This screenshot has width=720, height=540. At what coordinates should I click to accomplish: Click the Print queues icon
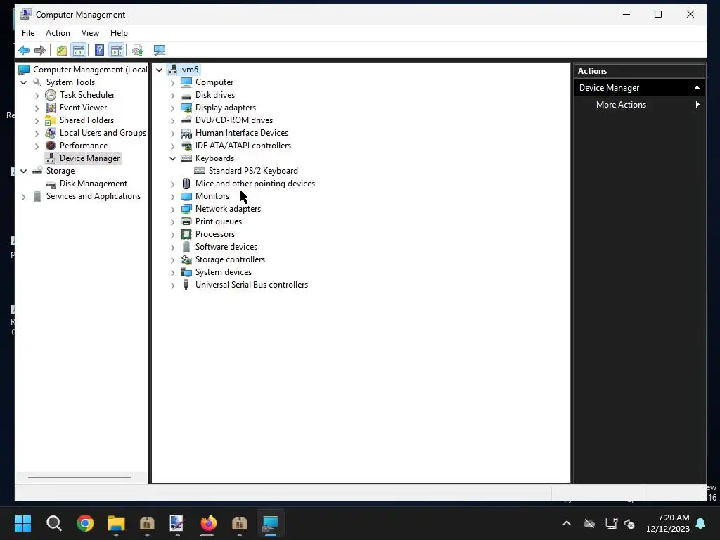186,221
